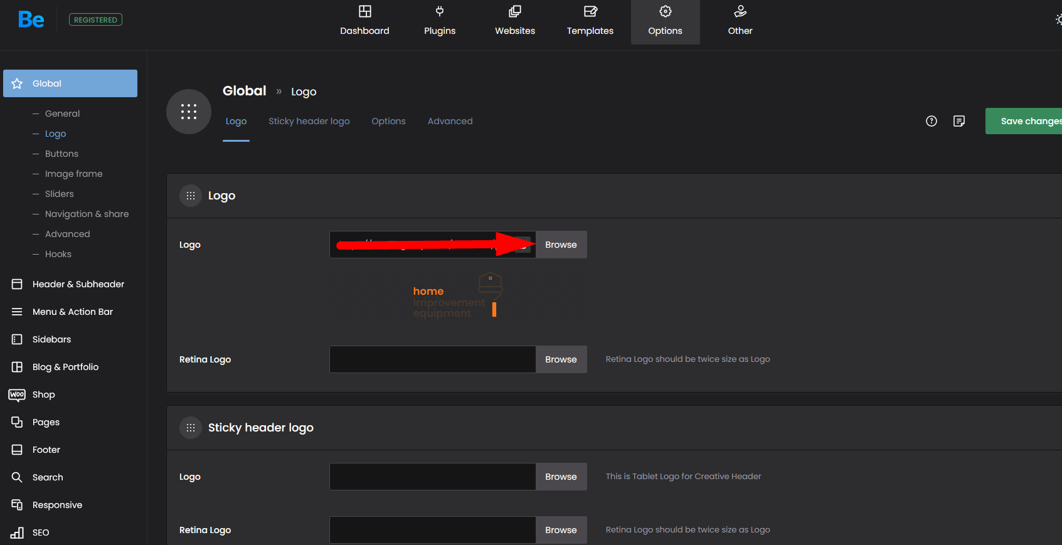Click the Plugins plug icon
1062x545 pixels.
click(x=440, y=11)
